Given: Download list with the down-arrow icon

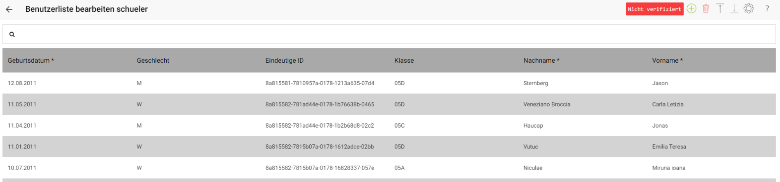Looking at the screenshot, I should pos(734,8).
